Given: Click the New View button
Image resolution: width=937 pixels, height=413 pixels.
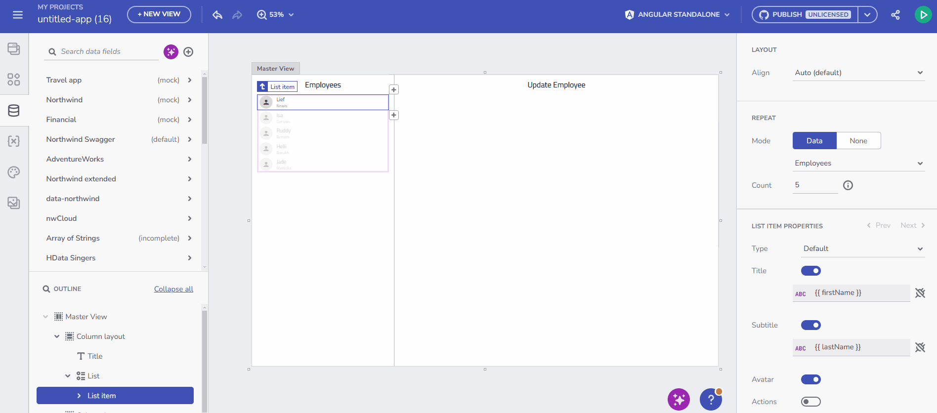Looking at the screenshot, I should (159, 14).
